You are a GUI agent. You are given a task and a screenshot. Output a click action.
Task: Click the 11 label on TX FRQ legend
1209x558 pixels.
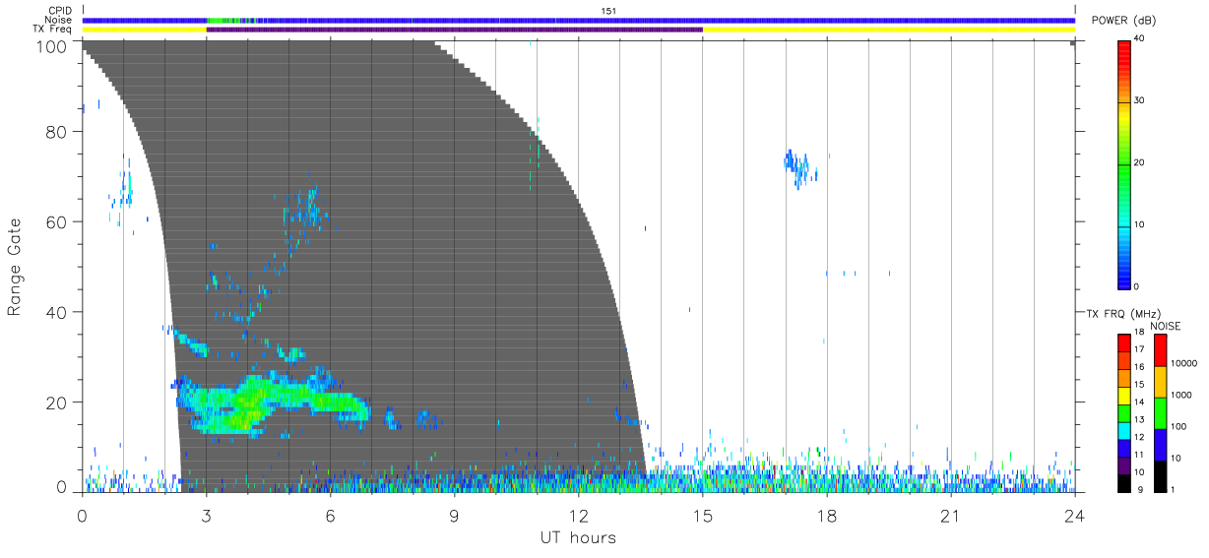[1139, 454]
